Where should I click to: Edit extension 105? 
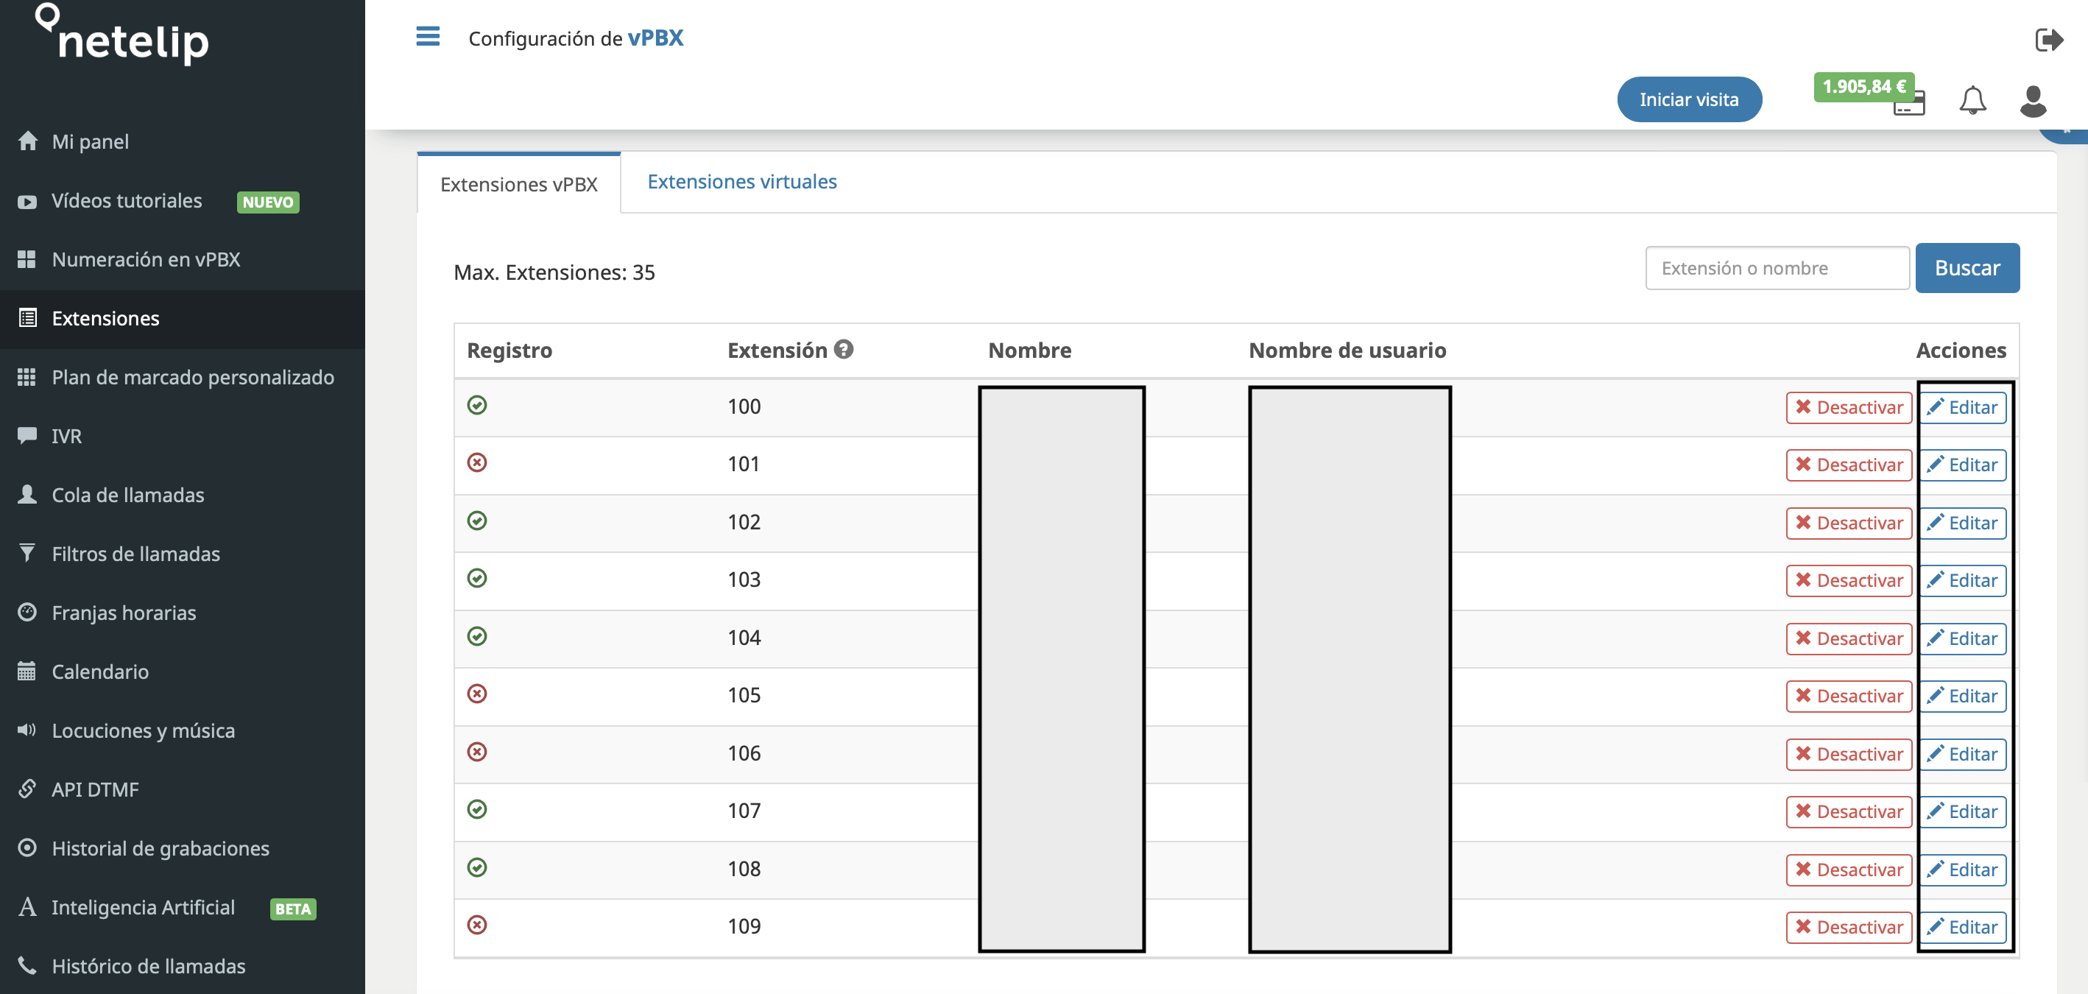point(1962,697)
